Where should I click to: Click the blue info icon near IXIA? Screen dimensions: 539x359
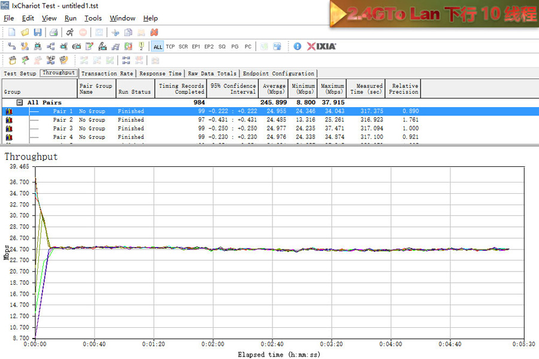click(x=298, y=46)
